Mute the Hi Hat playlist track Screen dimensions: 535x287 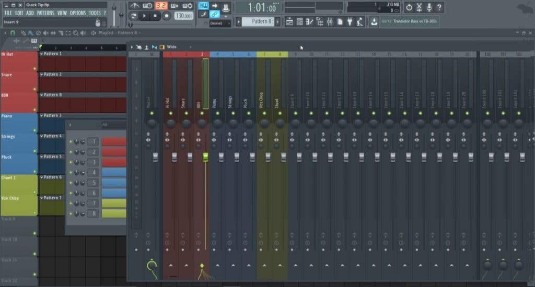[x=34, y=68]
